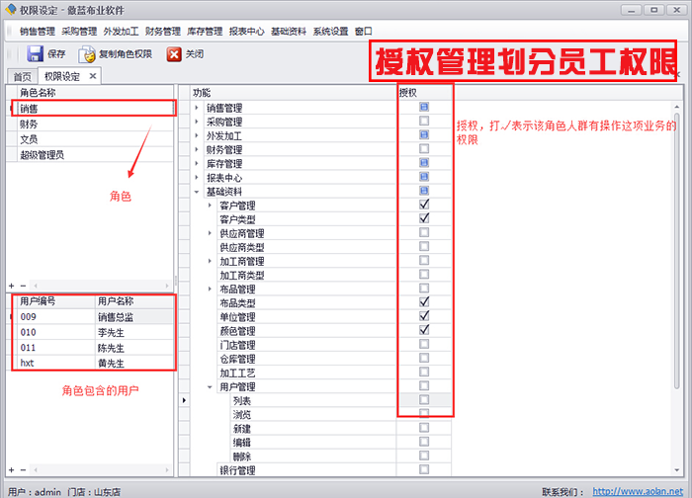Viewport: 692px width, 498px height.
Task: Collapse the 基础资料 tree node
Action: click(x=197, y=192)
